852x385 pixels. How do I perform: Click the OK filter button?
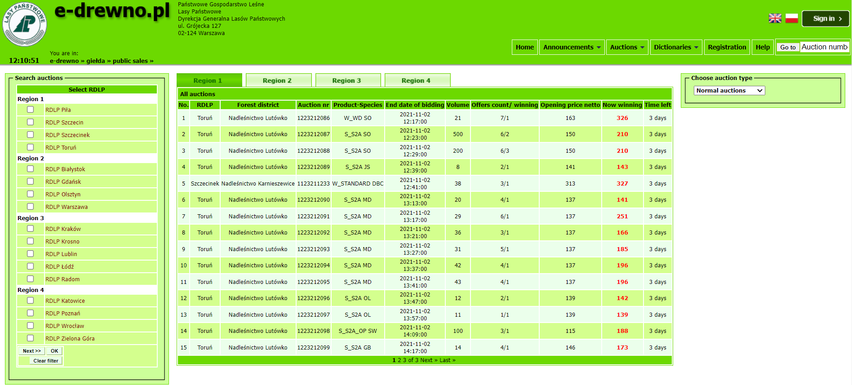tap(54, 351)
